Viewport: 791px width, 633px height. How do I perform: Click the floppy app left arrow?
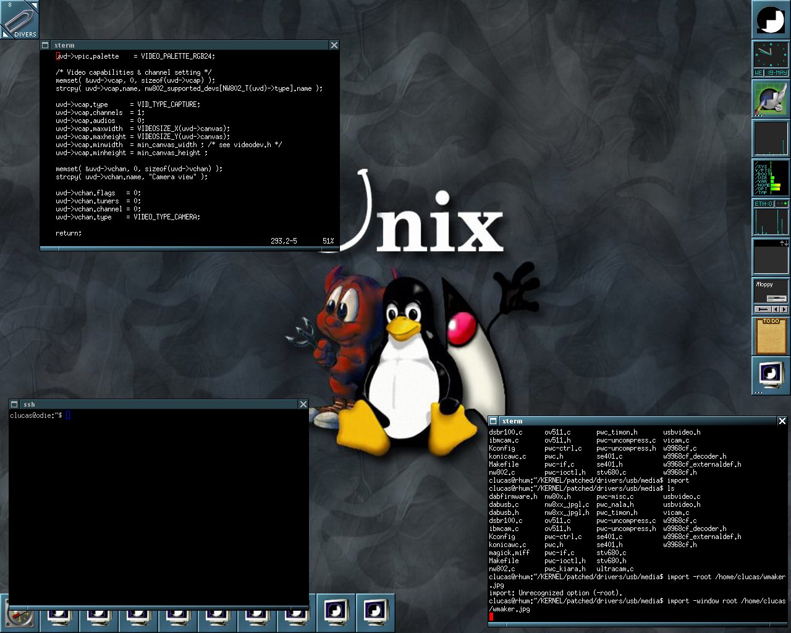tap(776, 309)
